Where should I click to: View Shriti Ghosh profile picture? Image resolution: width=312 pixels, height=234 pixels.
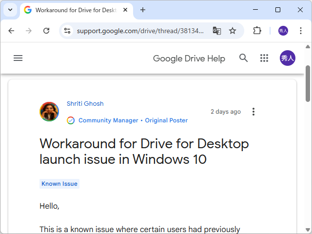(x=49, y=112)
